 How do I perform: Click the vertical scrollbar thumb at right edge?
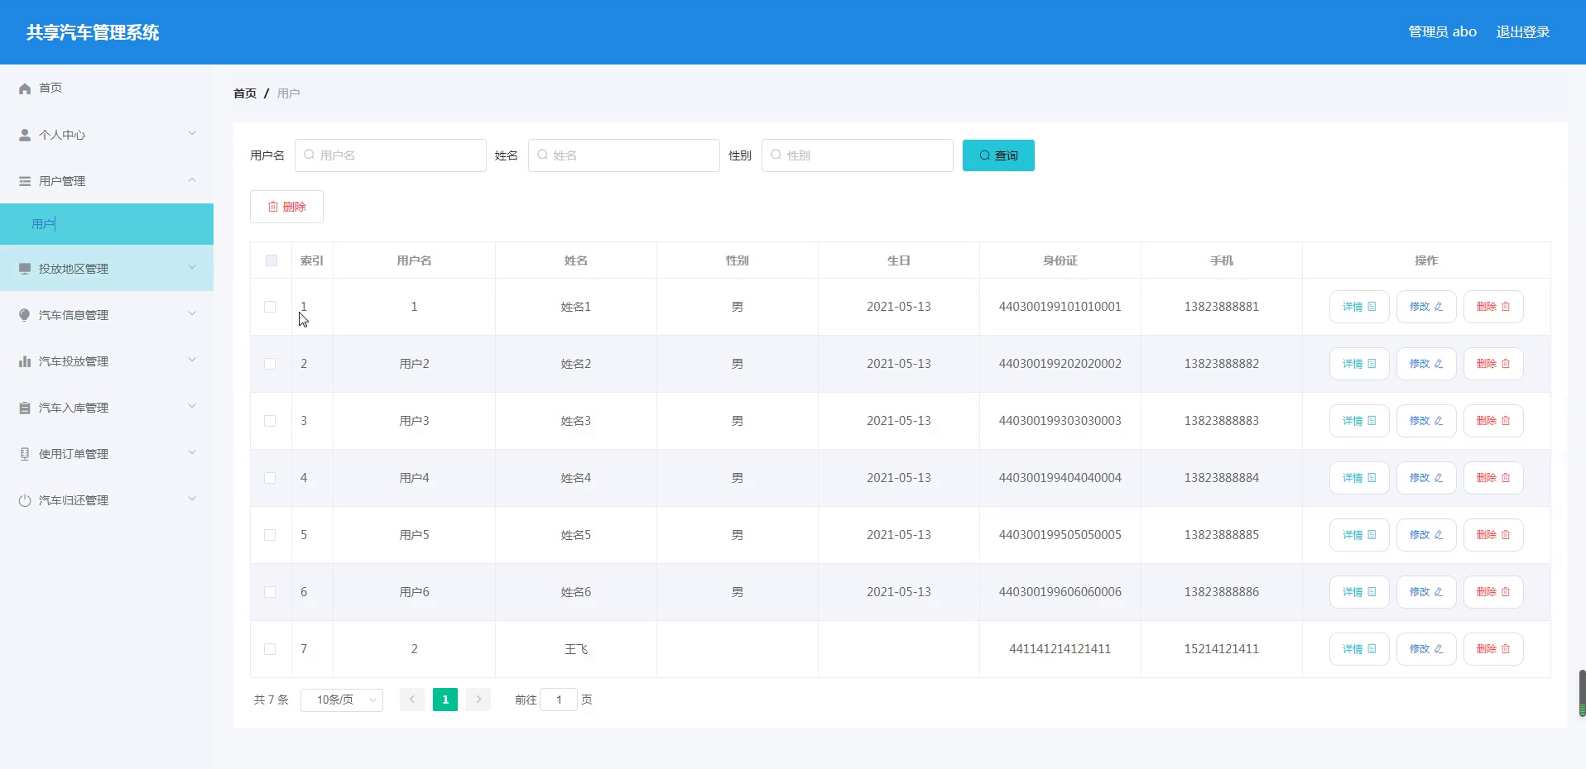[1583, 693]
